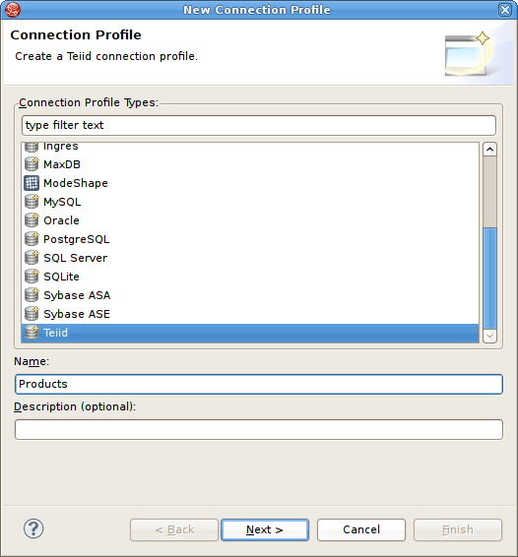The height and width of the screenshot is (557, 518).
Task: Click the Description (optional) input field
Action: pyautogui.click(x=259, y=429)
